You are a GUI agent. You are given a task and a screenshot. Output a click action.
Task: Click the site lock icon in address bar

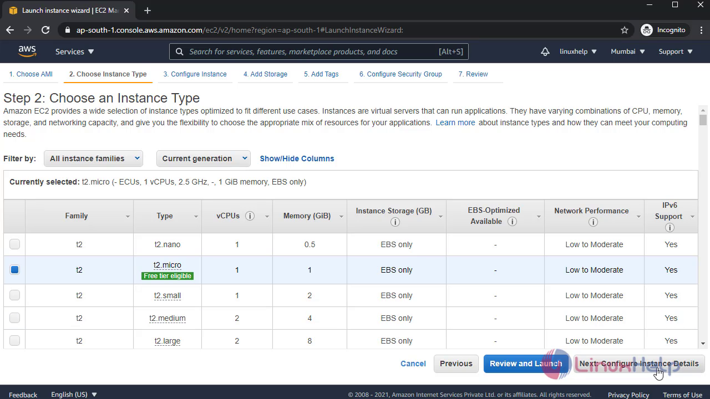pos(68,30)
